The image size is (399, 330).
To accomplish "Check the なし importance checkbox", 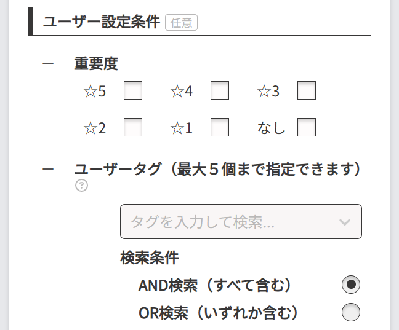I will [x=307, y=127].
